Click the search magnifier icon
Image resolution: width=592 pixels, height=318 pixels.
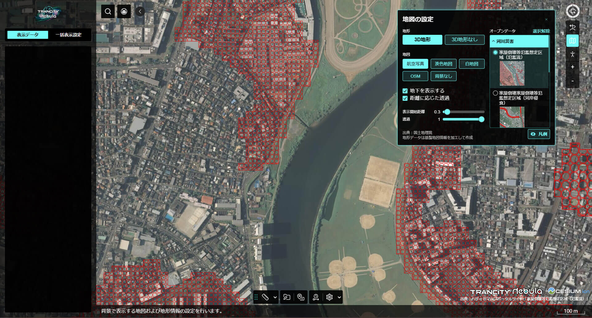coord(108,12)
